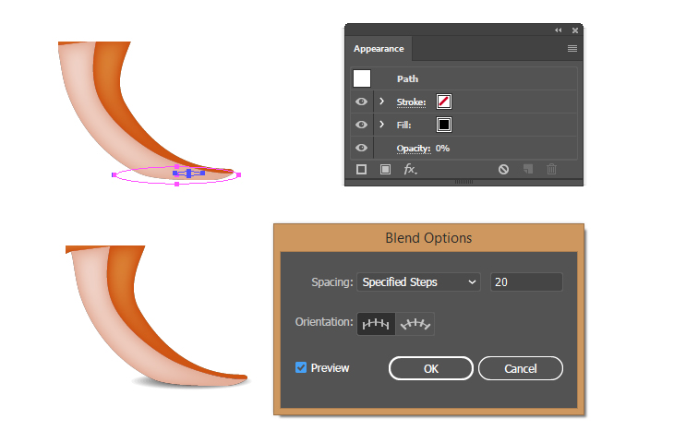Click the Delete Selected Item trash icon
This screenshot has height=443, width=674.
click(x=552, y=169)
